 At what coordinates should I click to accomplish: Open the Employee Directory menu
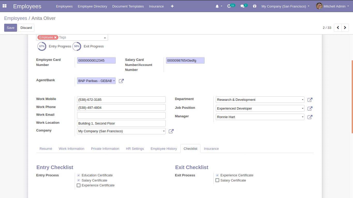point(92,6)
